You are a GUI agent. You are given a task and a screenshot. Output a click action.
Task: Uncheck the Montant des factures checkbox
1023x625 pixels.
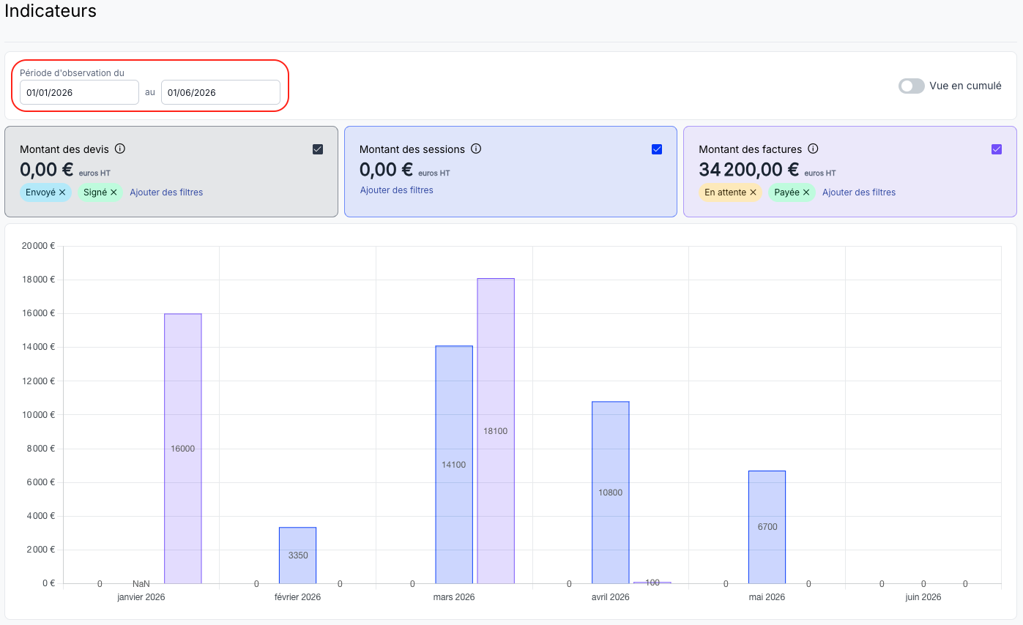(997, 149)
